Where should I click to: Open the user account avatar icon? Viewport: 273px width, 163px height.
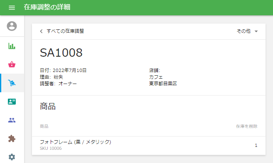tap(12, 26)
